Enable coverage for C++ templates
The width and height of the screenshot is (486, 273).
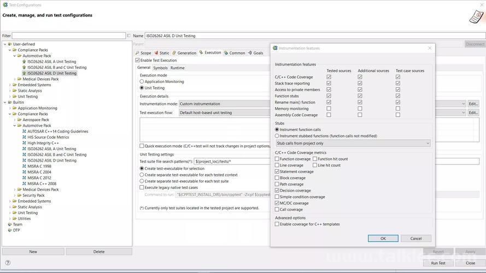click(277, 224)
